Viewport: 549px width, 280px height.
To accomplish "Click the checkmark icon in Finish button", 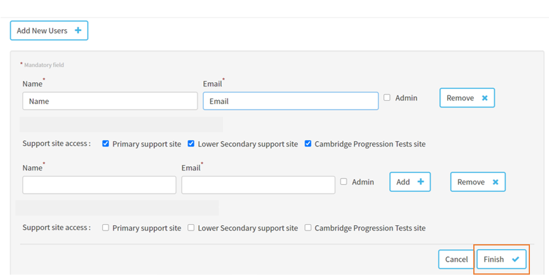I will (x=516, y=259).
